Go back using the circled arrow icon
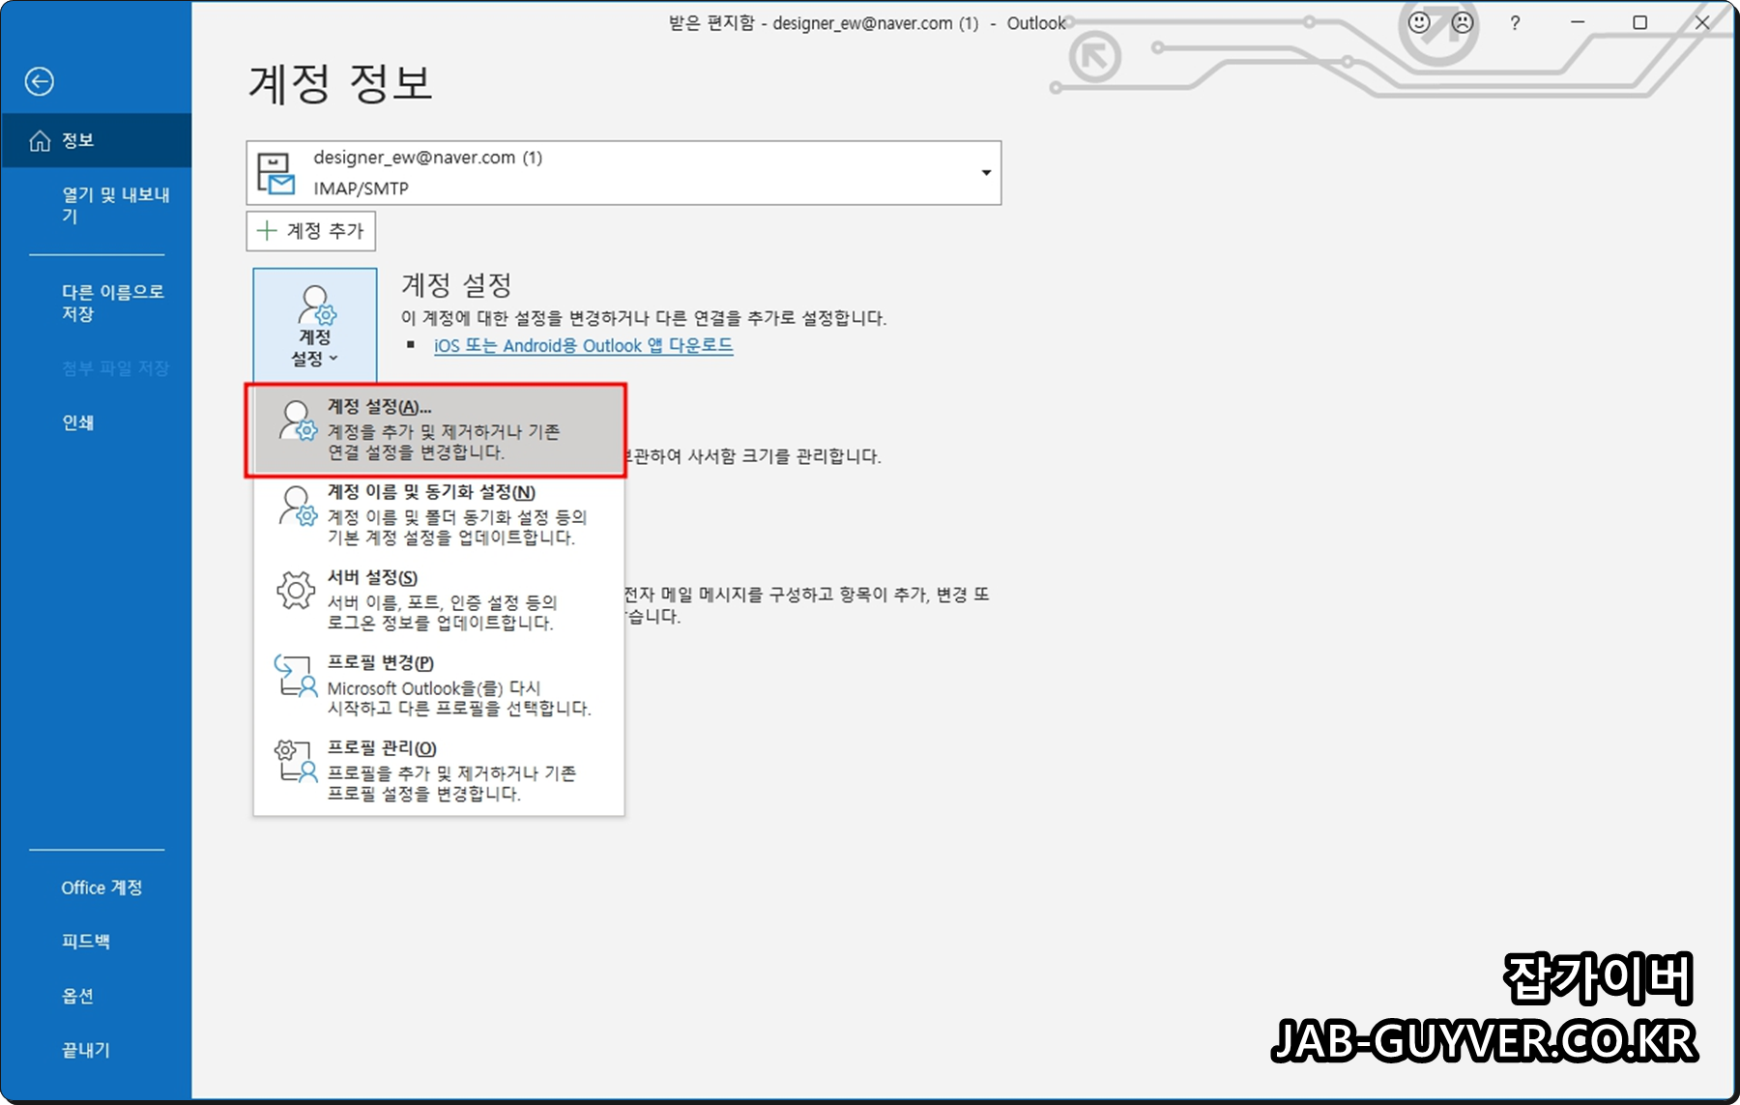This screenshot has height=1105, width=1740. click(x=40, y=81)
